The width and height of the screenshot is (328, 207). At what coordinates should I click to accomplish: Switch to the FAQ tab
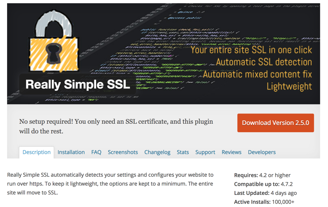[x=96, y=152]
